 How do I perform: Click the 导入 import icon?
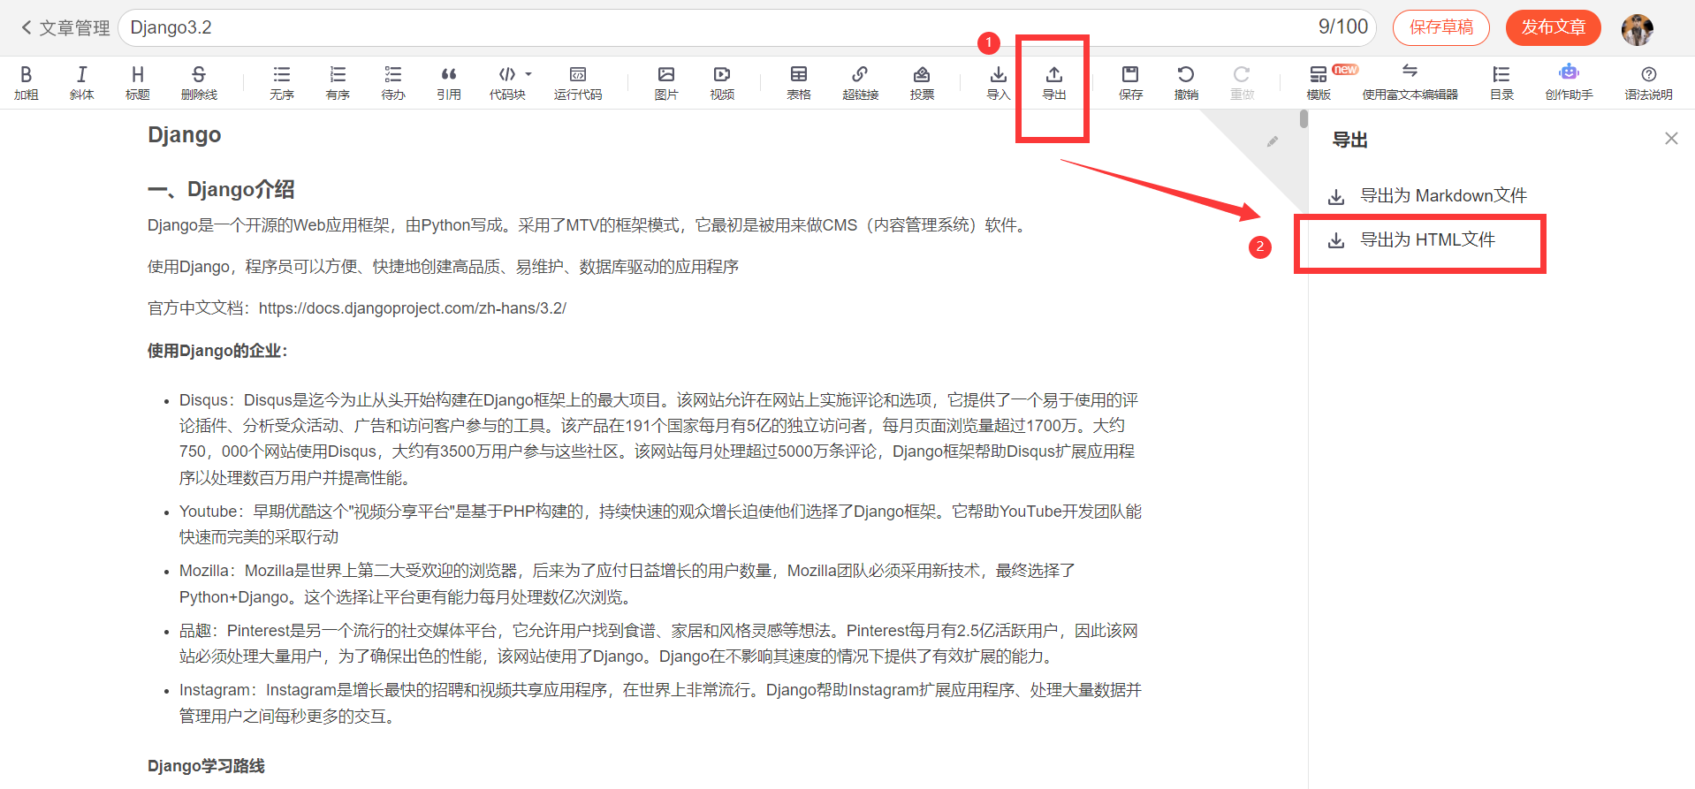click(x=999, y=82)
